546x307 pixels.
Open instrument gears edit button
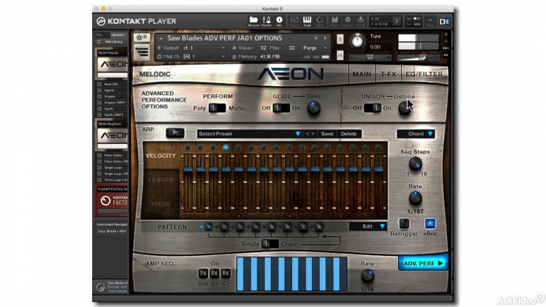click(x=142, y=38)
